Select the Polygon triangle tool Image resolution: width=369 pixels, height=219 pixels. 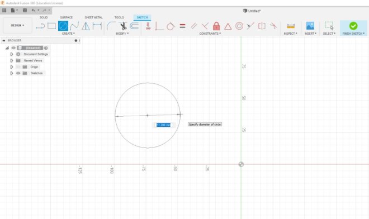[x=86, y=26]
